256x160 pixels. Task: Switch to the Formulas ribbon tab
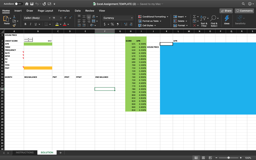[x=64, y=10]
